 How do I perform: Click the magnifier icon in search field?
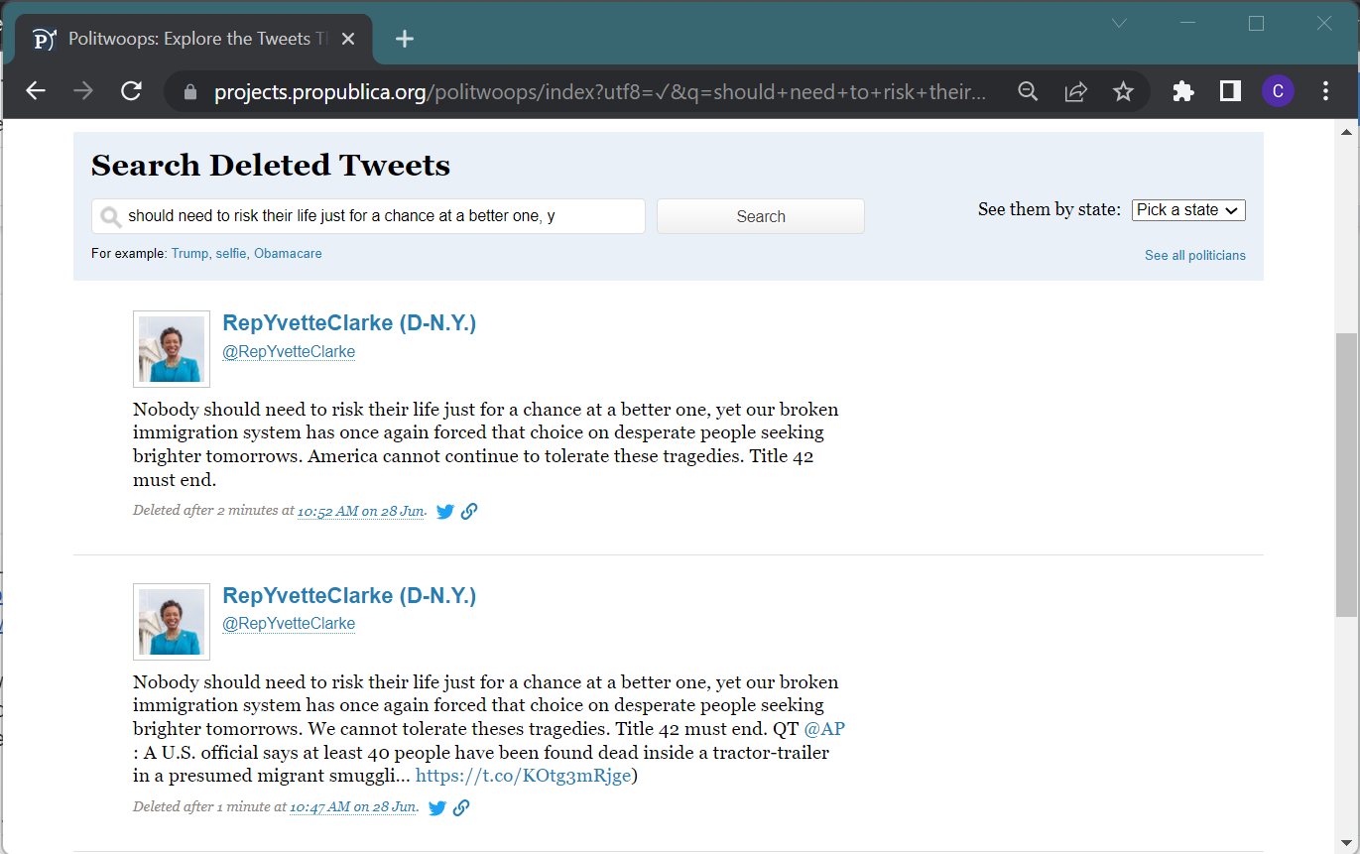111,217
